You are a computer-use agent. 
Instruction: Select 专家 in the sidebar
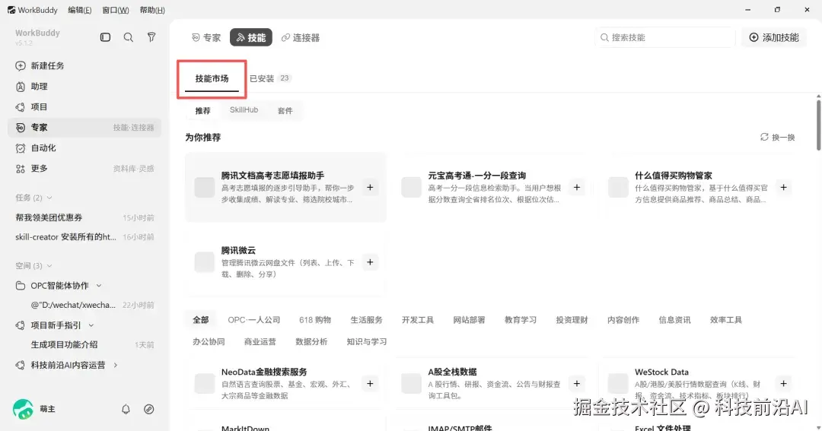pyautogui.click(x=84, y=127)
